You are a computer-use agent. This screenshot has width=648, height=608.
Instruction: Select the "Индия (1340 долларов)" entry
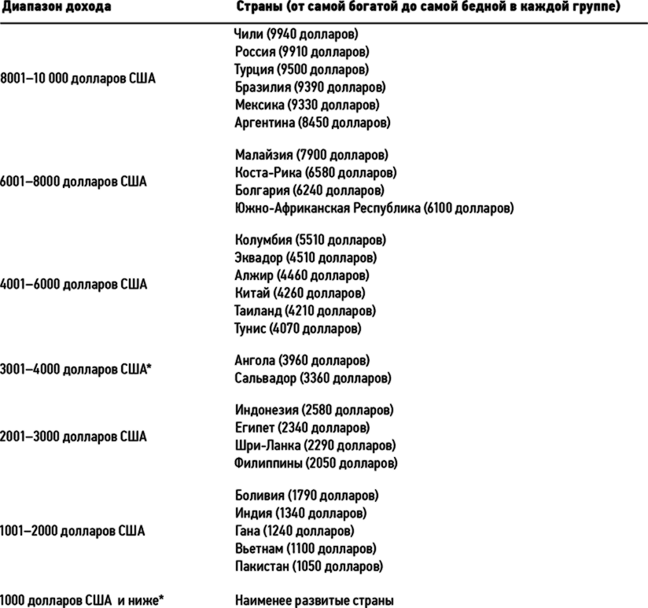(300, 514)
